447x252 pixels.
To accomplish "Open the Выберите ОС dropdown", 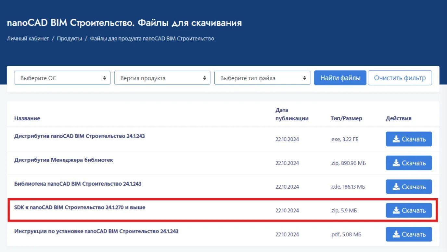I will click(62, 78).
